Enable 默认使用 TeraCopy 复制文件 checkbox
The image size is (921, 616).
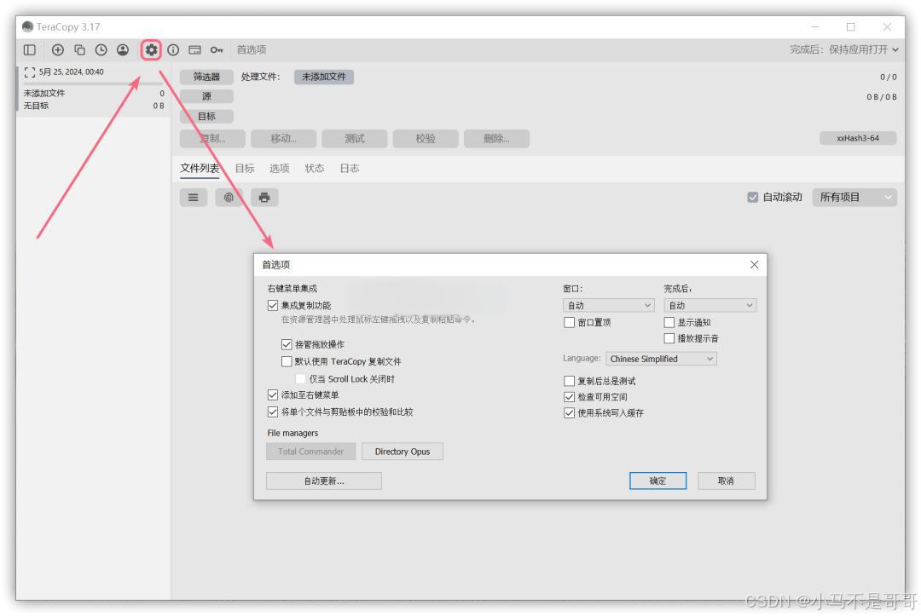(x=287, y=361)
